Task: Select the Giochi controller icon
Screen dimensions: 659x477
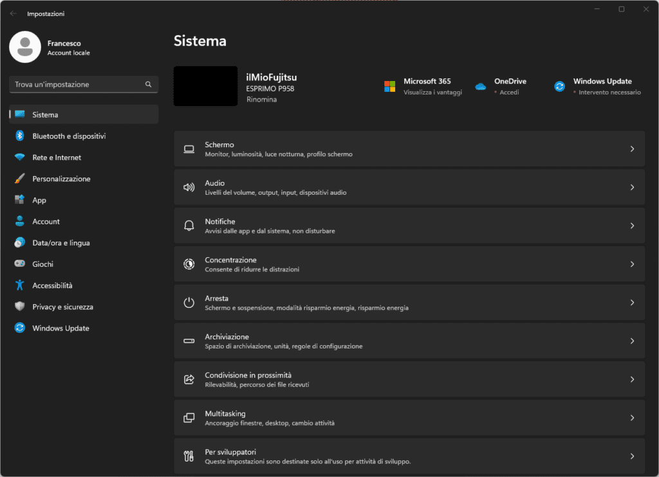Action: click(x=20, y=264)
